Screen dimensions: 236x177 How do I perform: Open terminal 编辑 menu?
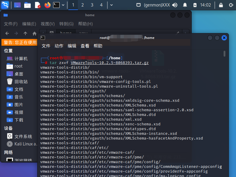(72, 46)
